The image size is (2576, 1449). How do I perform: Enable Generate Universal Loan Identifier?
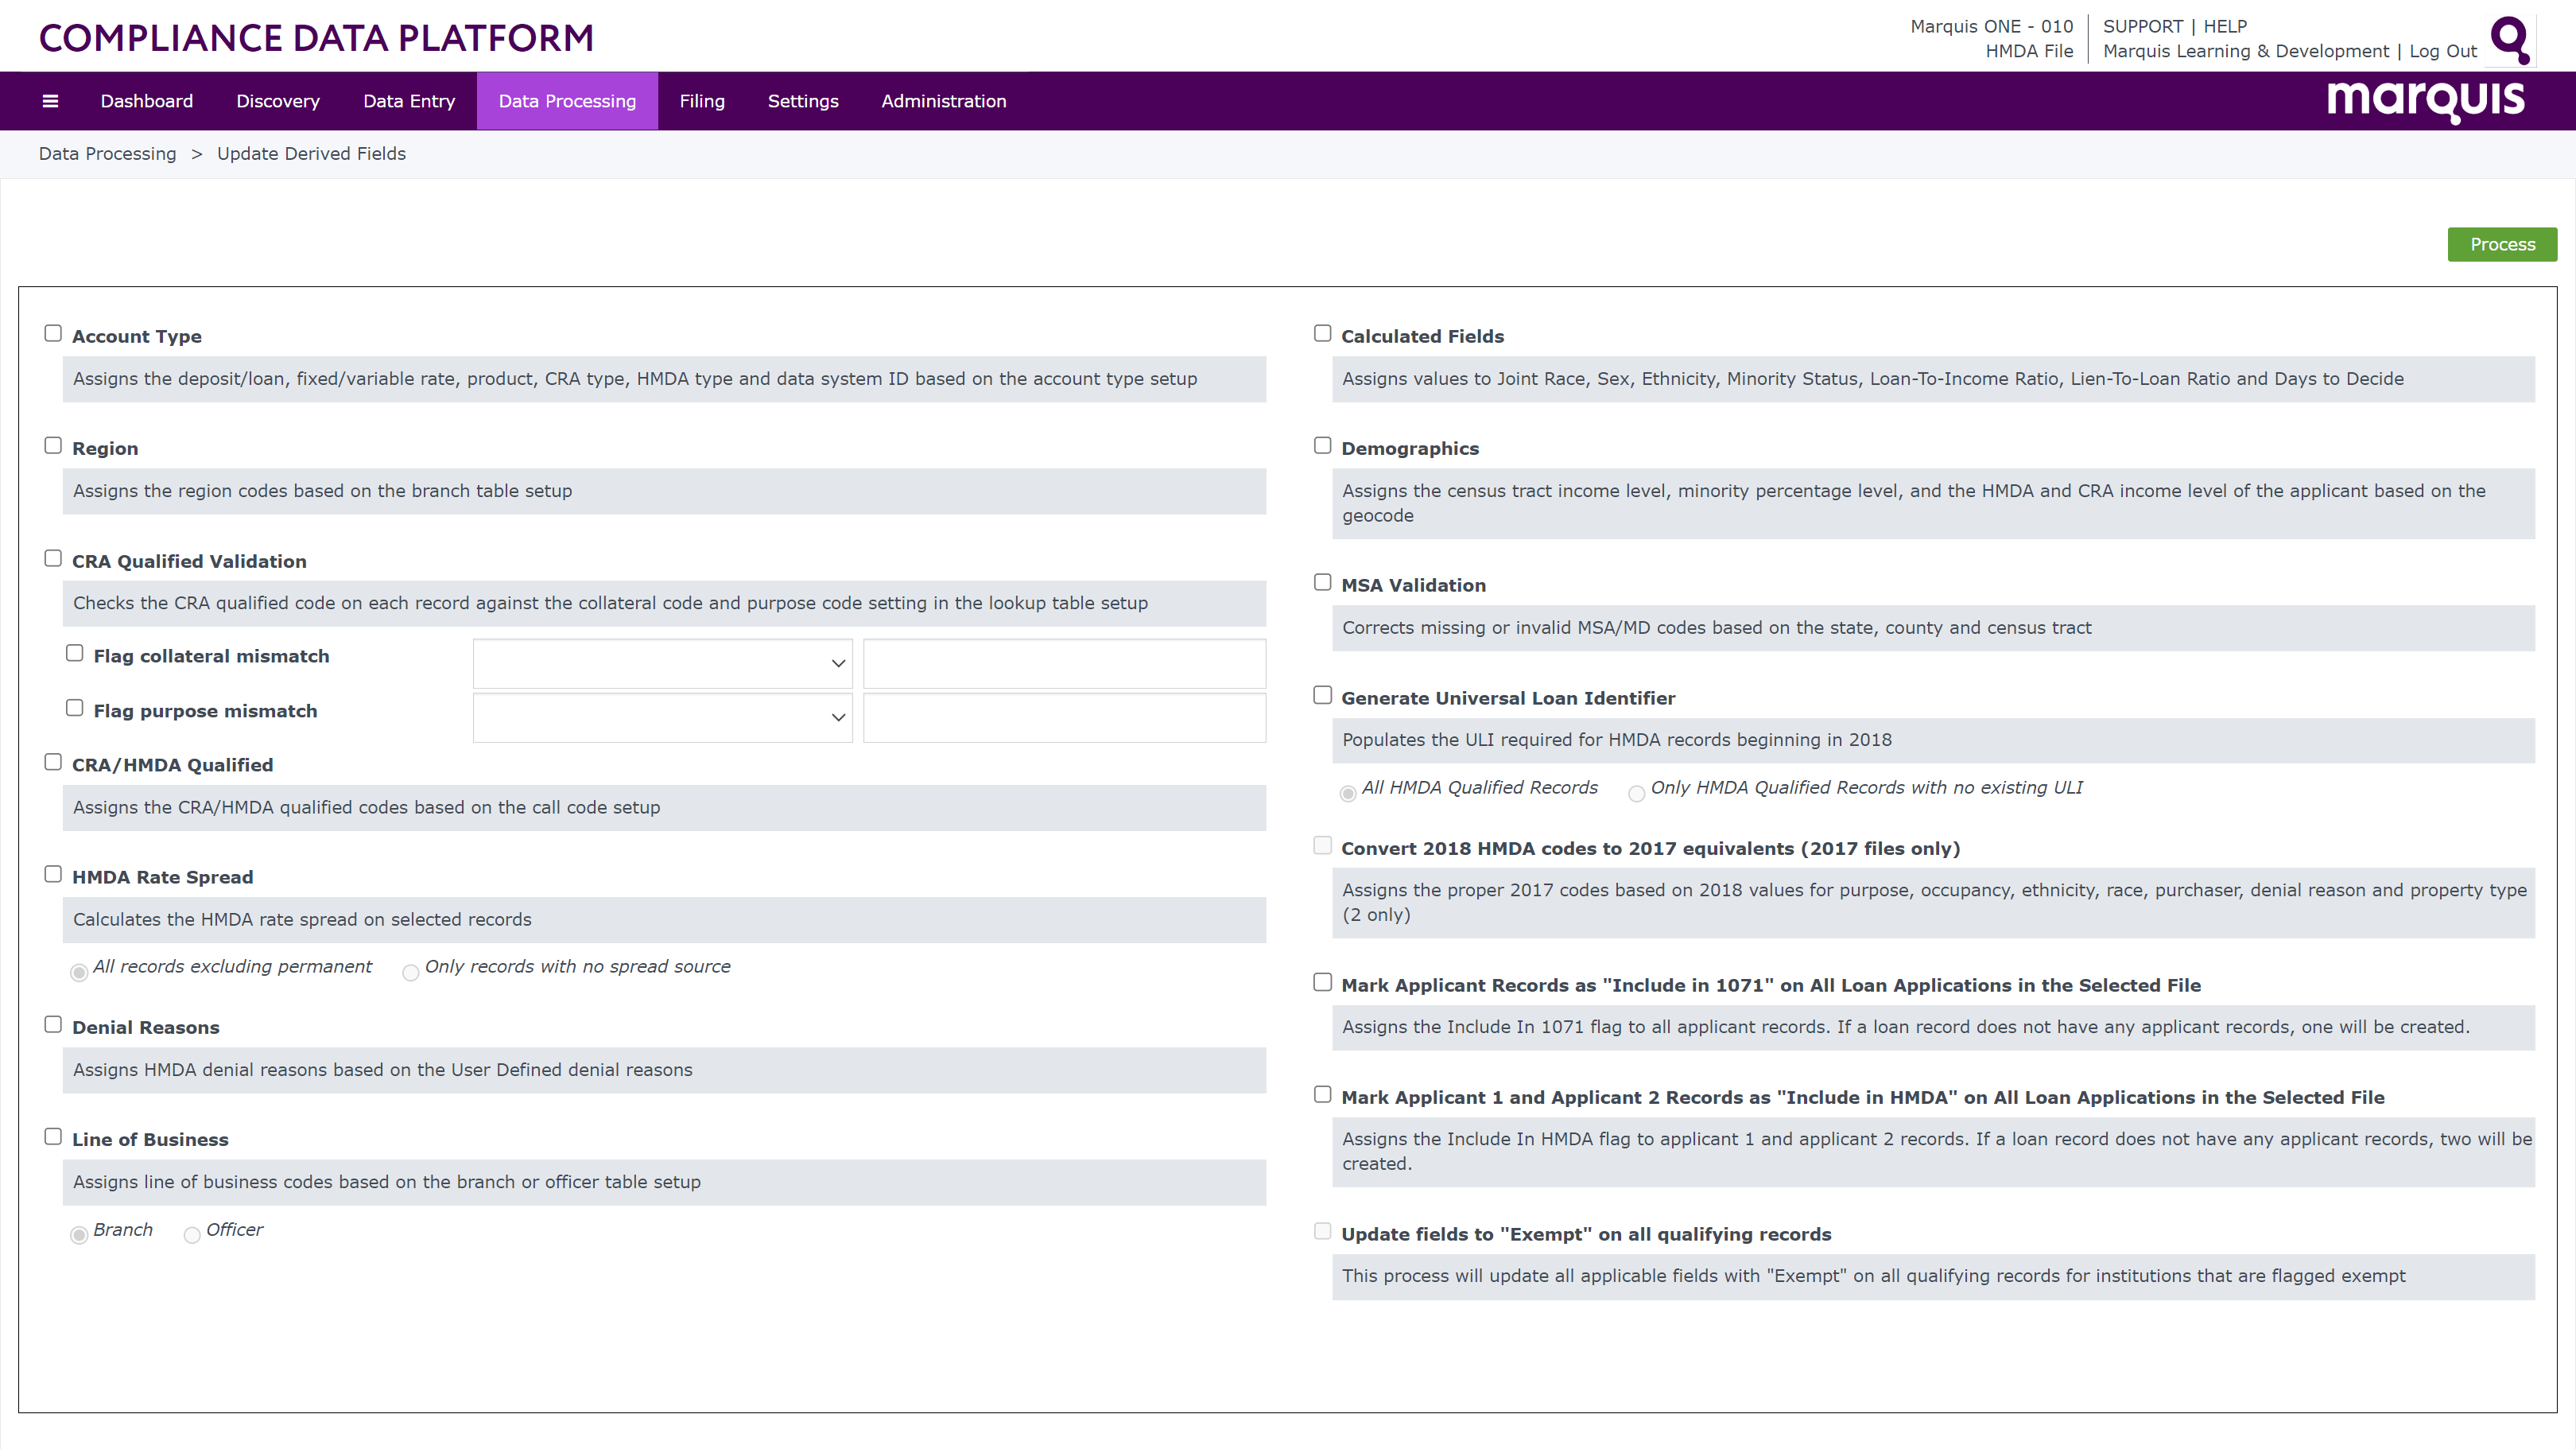[1322, 694]
